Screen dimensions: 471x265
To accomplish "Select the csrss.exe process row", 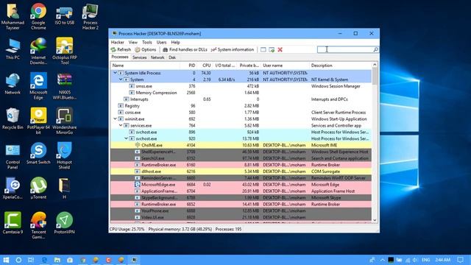I will 241,113.
